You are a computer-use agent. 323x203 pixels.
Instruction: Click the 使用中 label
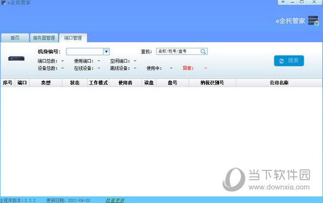(x=154, y=68)
